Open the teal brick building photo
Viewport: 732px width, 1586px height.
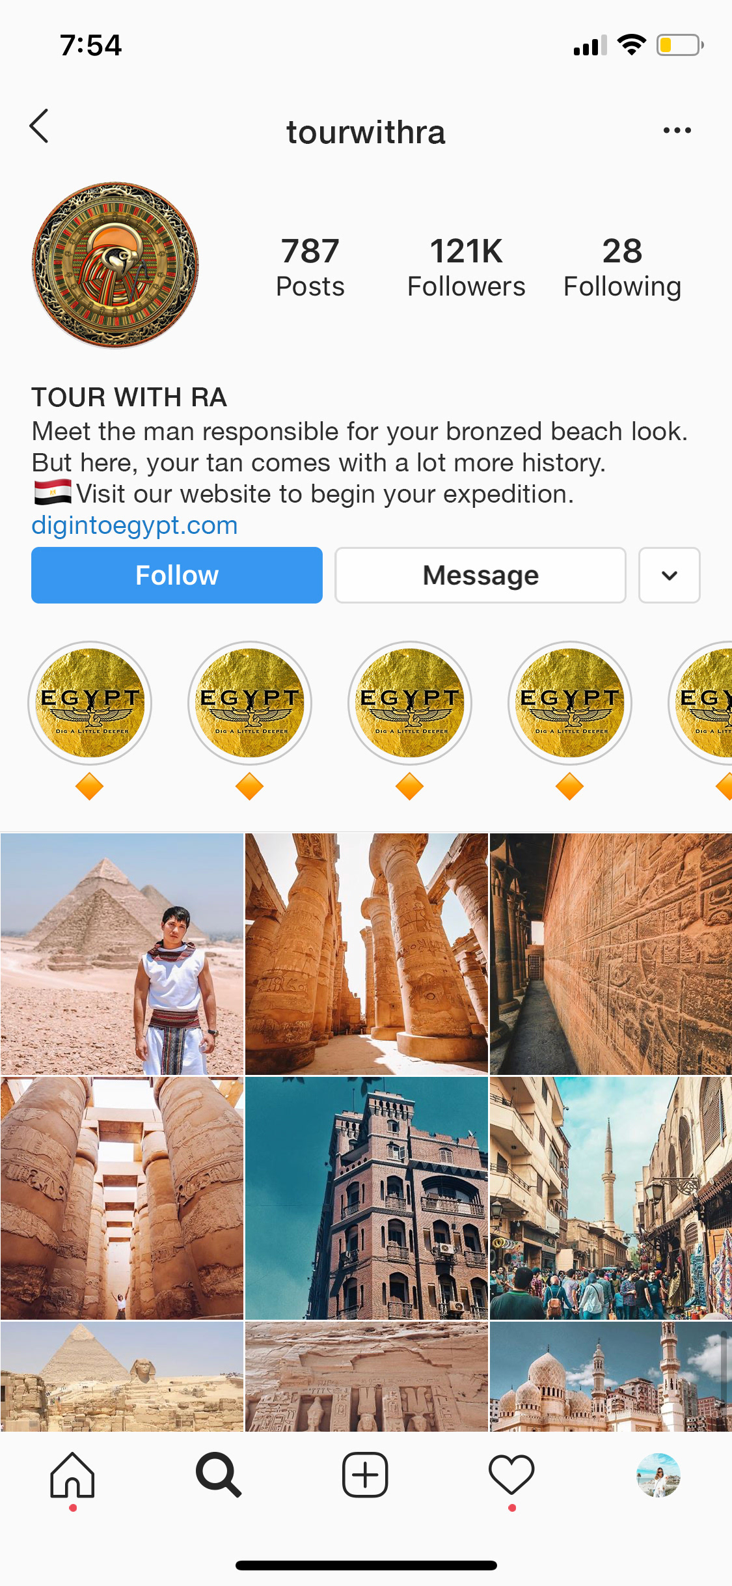(x=366, y=1198)
